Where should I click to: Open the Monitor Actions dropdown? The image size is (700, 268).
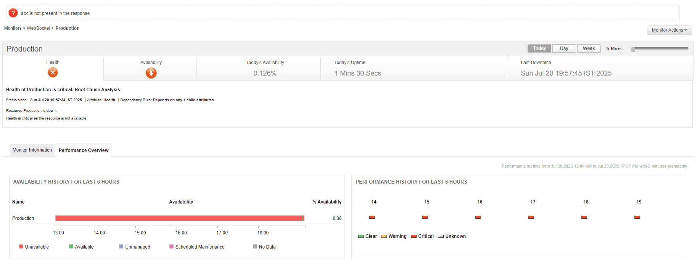click(x=669, y=30)
